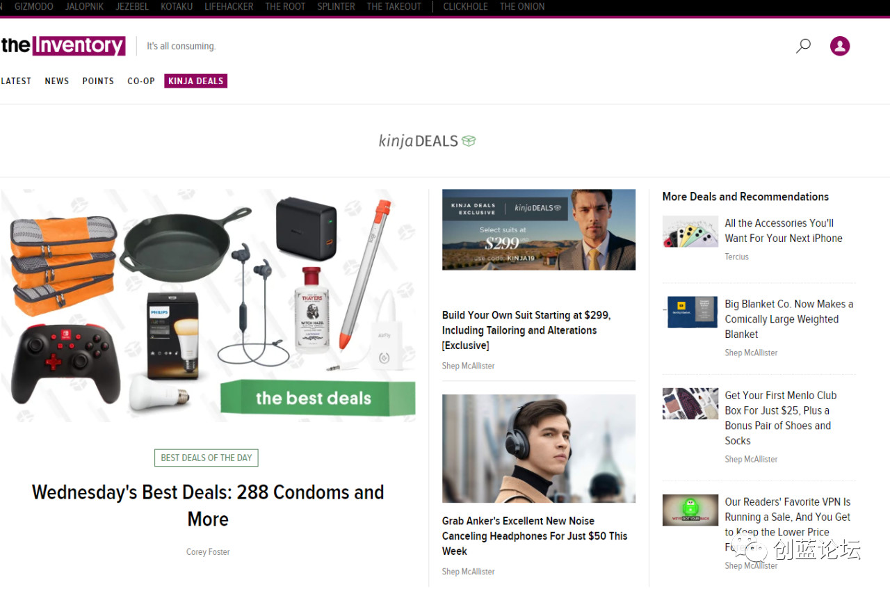The image size is (890, 589).
Task: Open the user profile icon
Action: pos(840,47)
